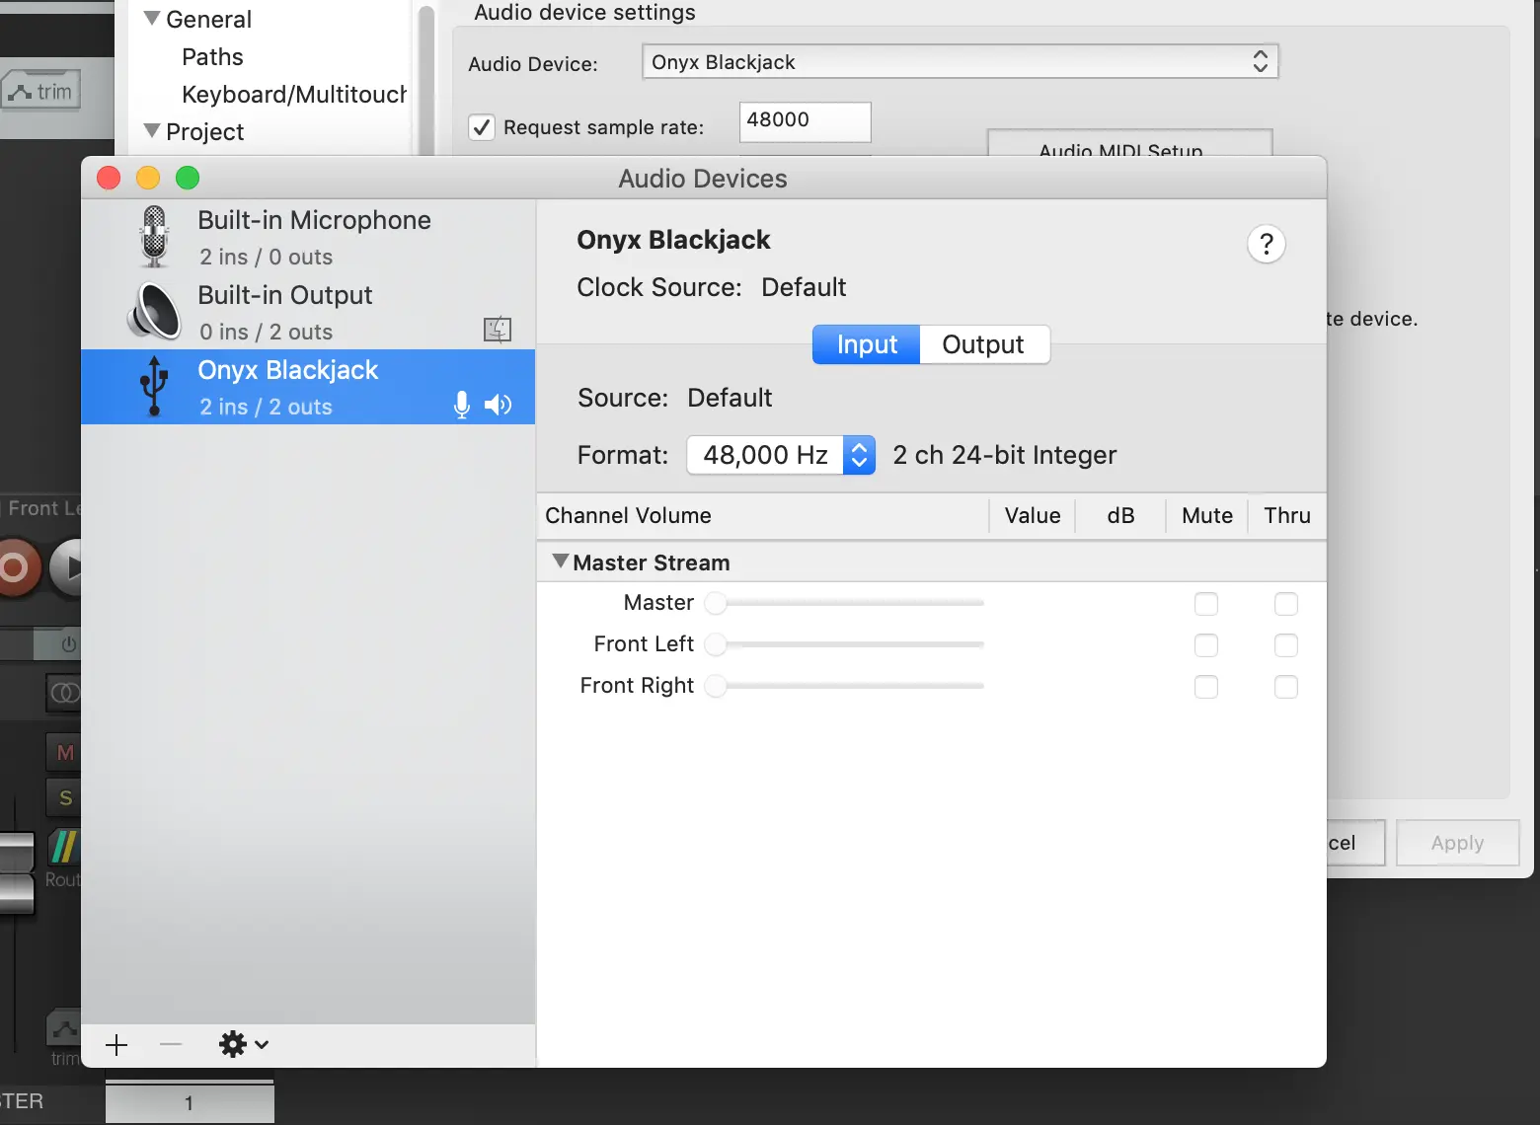Enable Thru checkbox for Front Left
Image resolution: width=1540 pixels, height=1125 pixels.
coord(1285,645)
